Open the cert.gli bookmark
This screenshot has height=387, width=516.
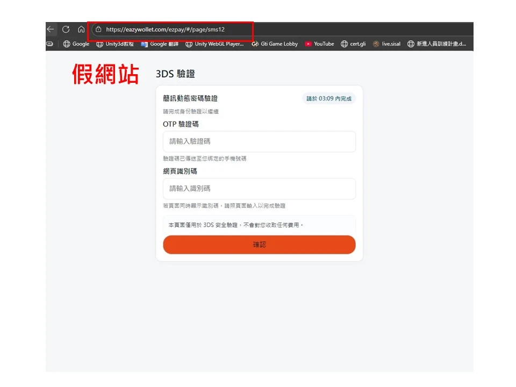[353, 44]
